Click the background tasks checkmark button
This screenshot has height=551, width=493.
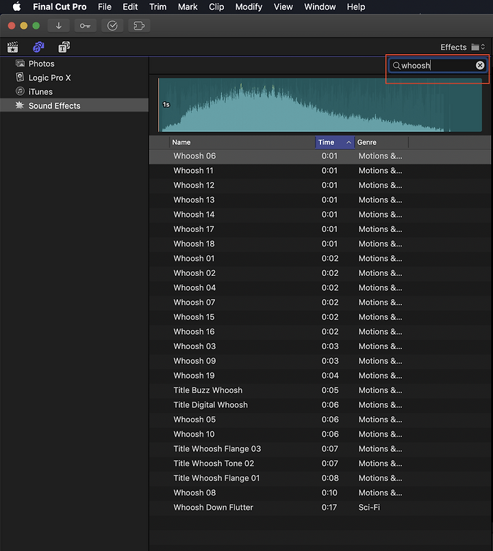pyautogui.click(x=112, y=25)
